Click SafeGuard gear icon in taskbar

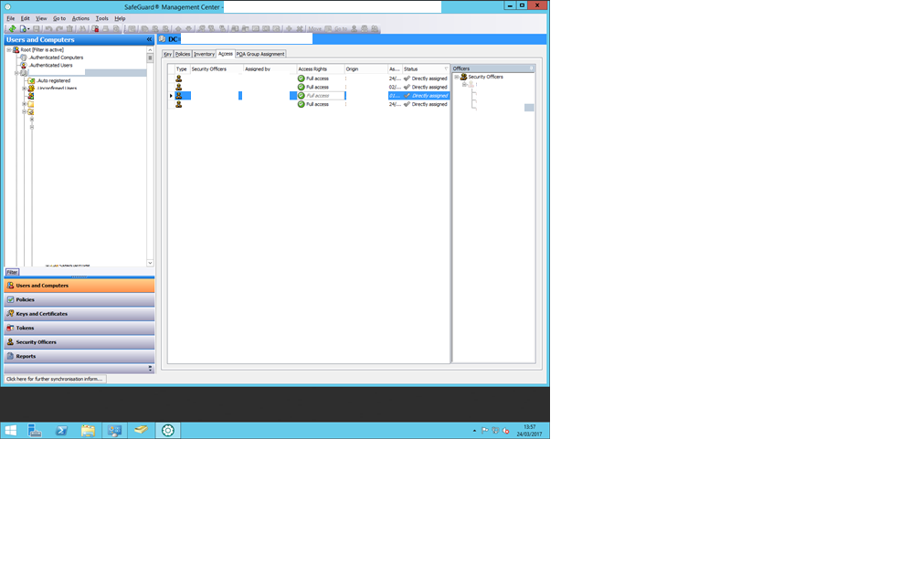click(168, 431)
